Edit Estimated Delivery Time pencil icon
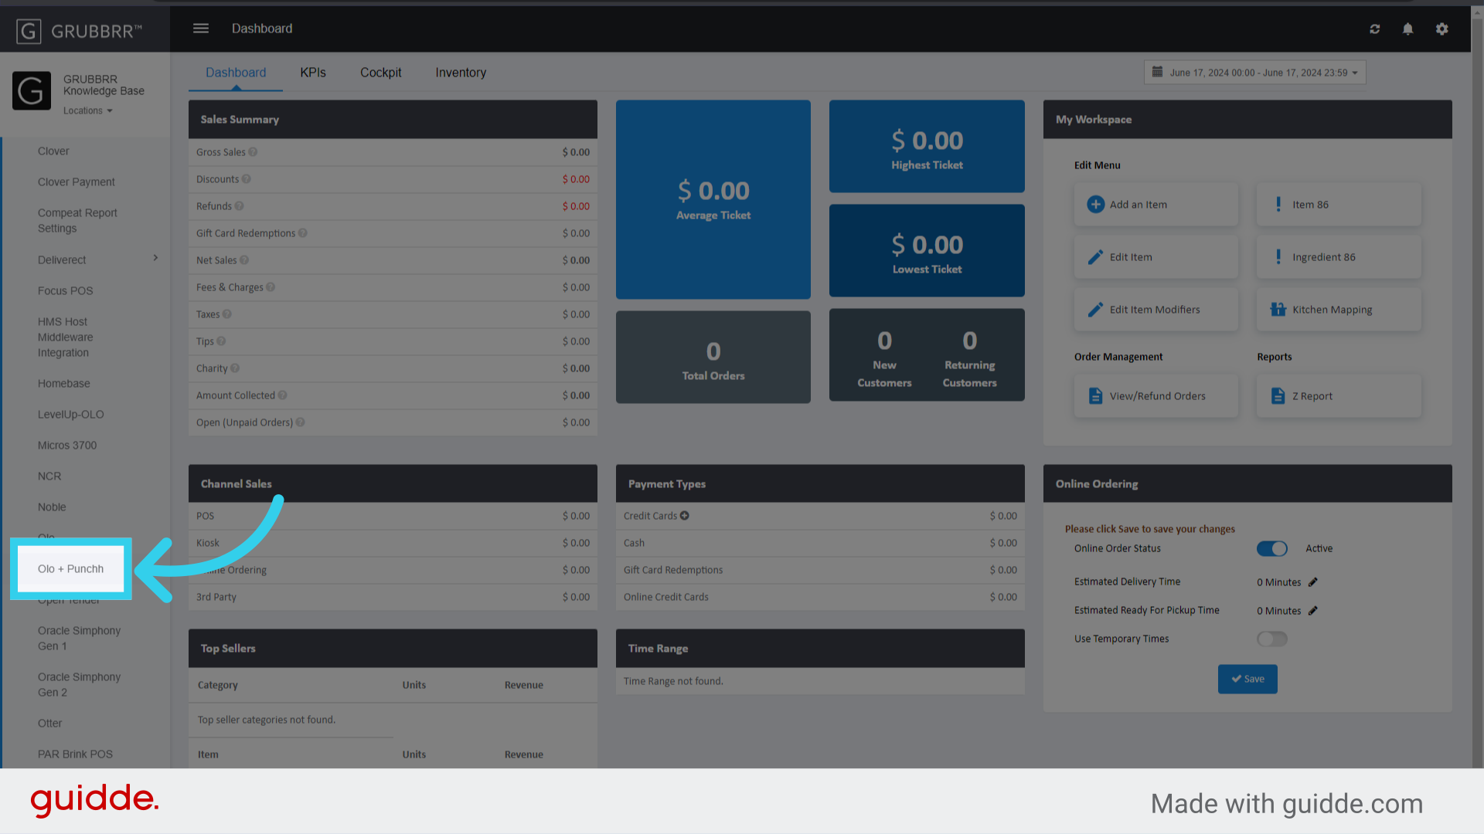Screen dimensions: 1484x834 (1312, 582)
